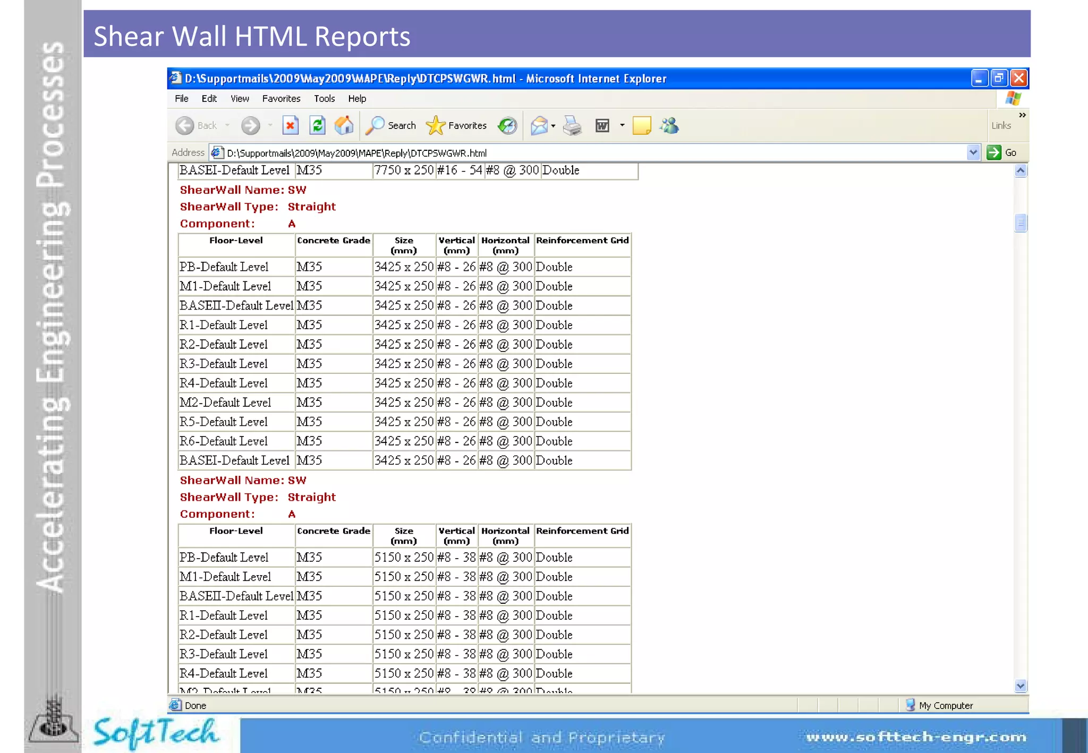This screenshot has height=753, width=1088.
Task: Open the Messenger people icon
Action: (669, 126)
